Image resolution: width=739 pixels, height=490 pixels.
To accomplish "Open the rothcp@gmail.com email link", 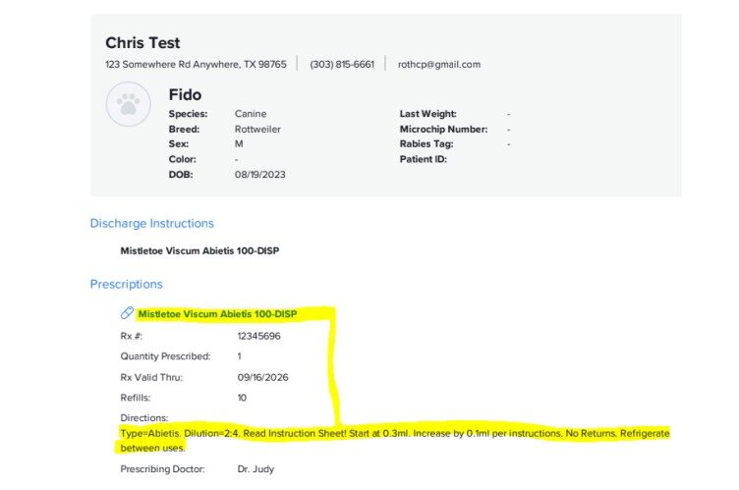I will pos(438,64).
